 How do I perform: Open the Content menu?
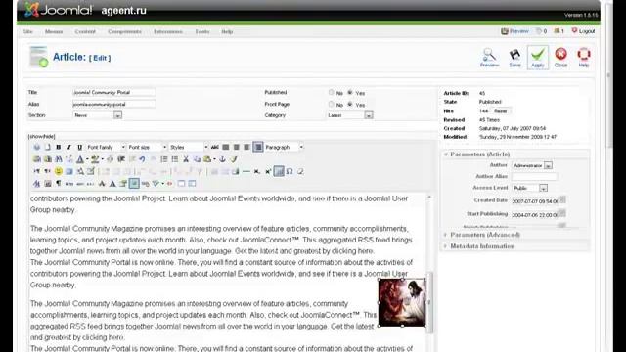pos(85,31)
